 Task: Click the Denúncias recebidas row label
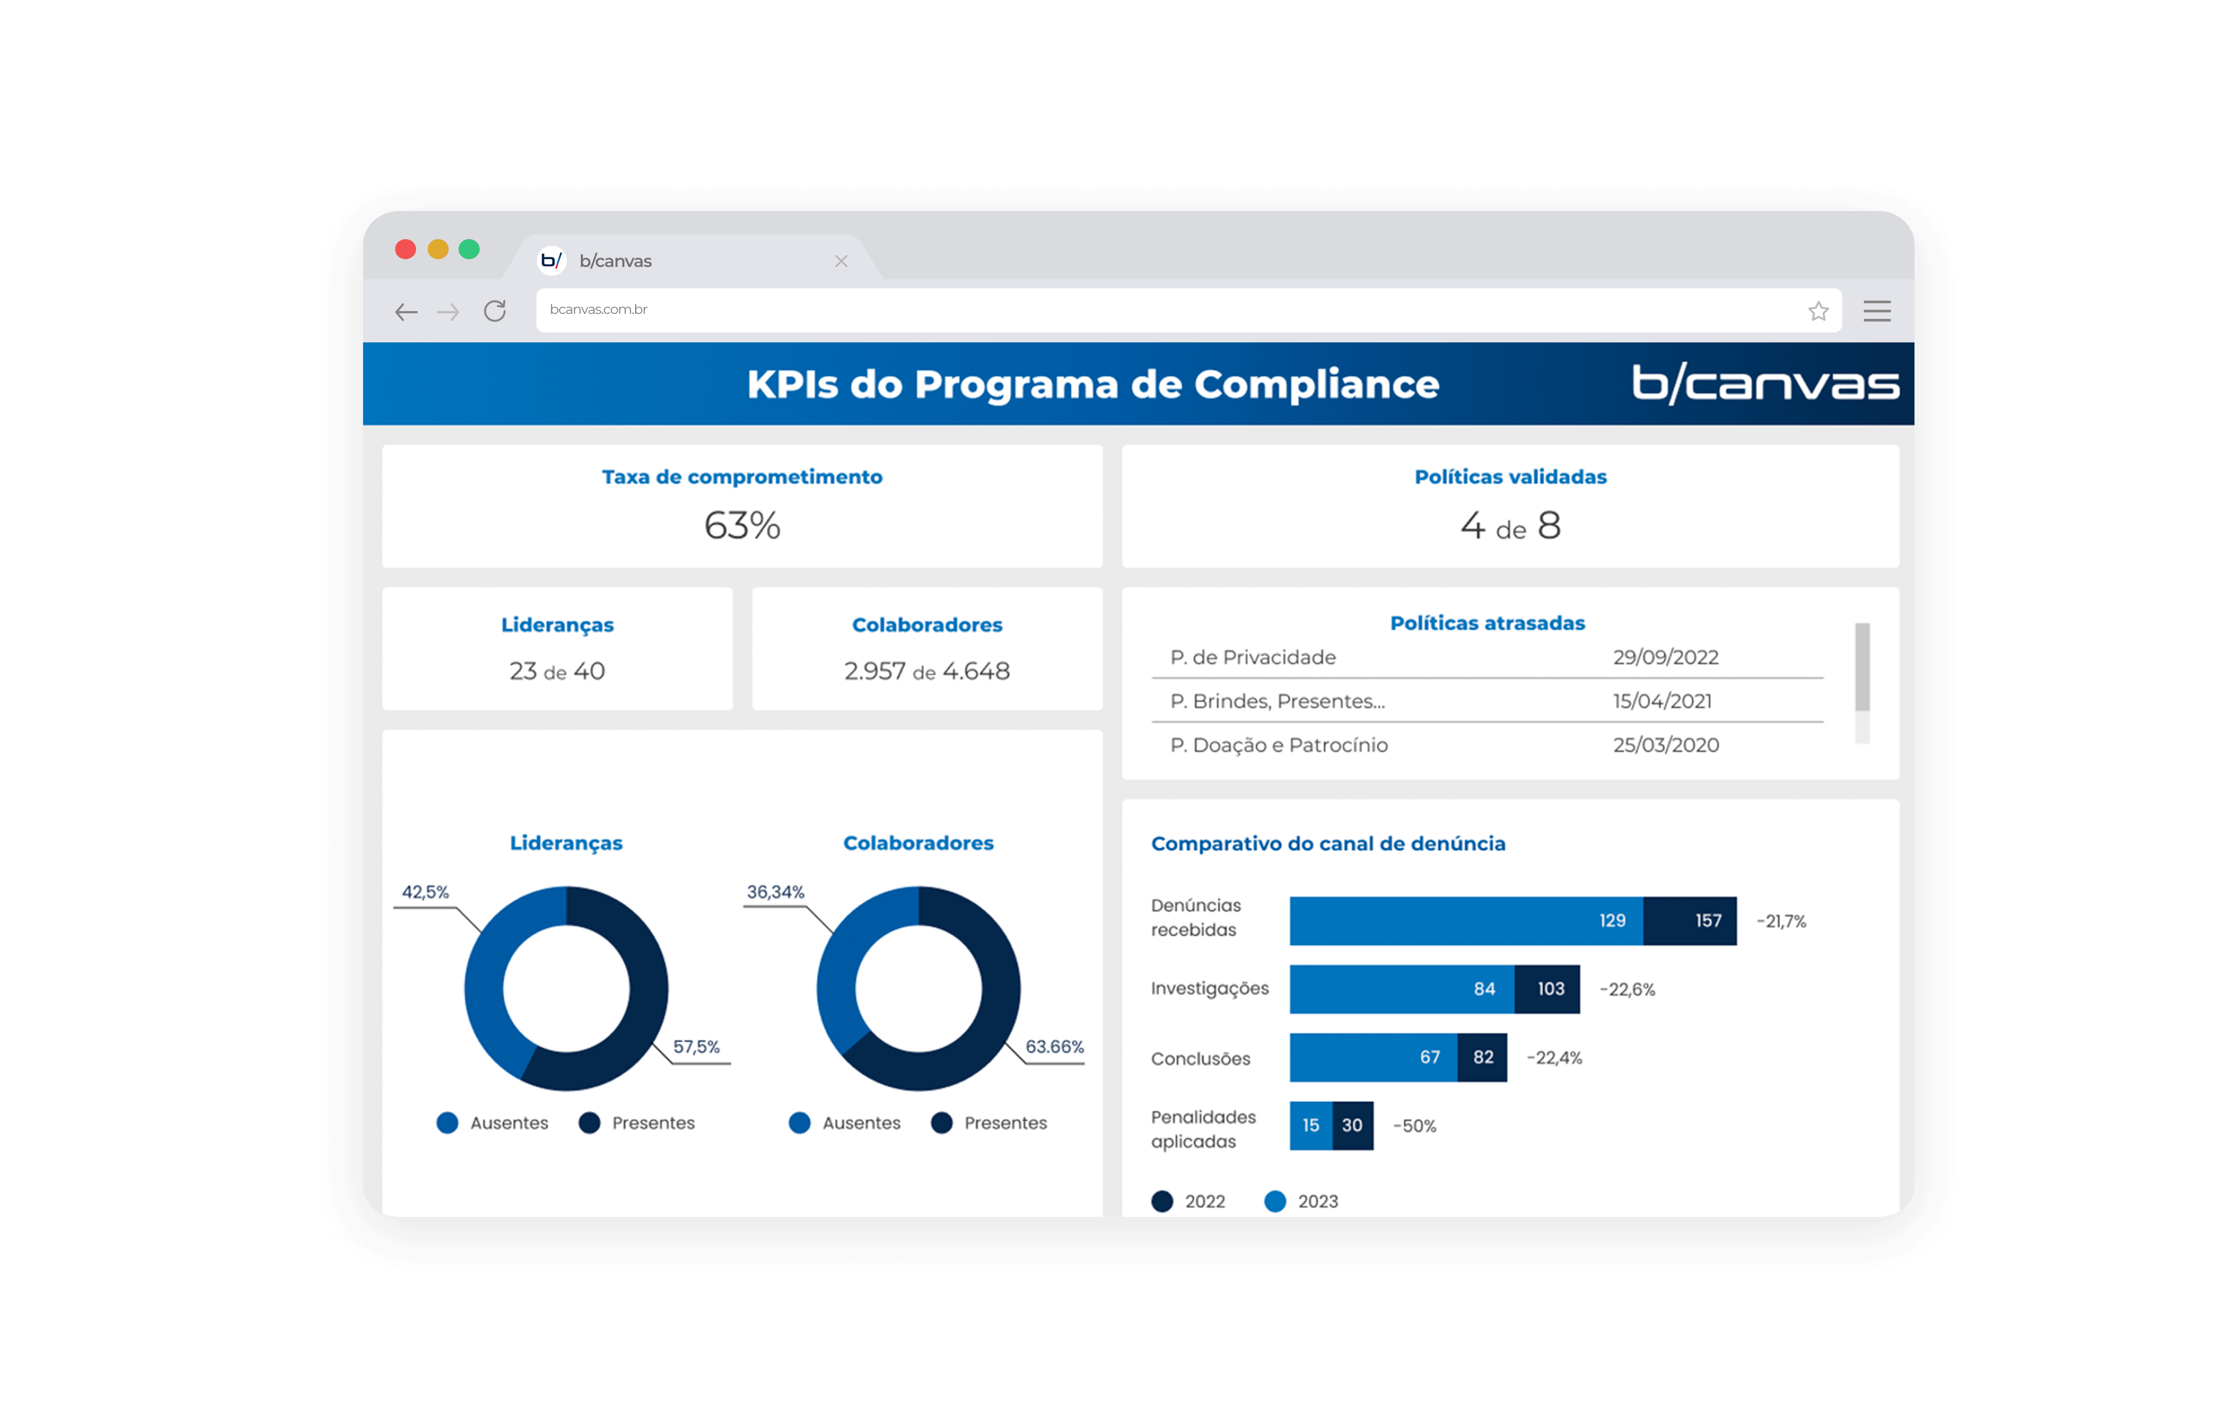point(1196,918)
